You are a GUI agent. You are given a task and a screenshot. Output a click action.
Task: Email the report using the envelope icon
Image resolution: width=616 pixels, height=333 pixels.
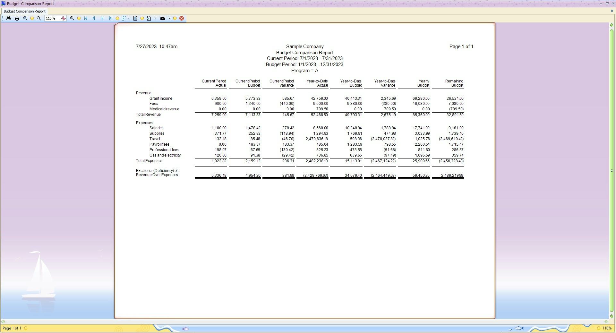pyautogui.click(x=163, y=18)
